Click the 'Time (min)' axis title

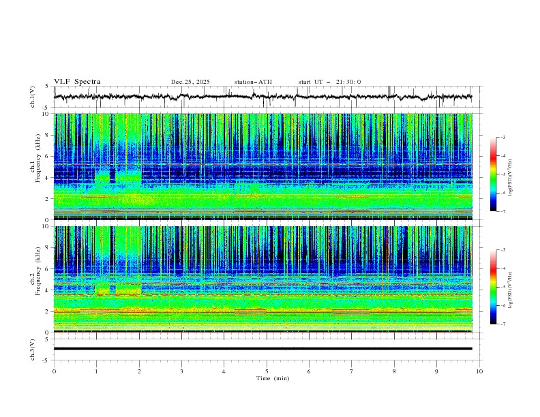tap(273, 378)
